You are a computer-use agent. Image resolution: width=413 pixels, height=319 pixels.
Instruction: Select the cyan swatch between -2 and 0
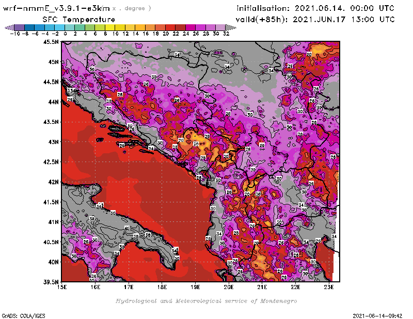[59, 27]
